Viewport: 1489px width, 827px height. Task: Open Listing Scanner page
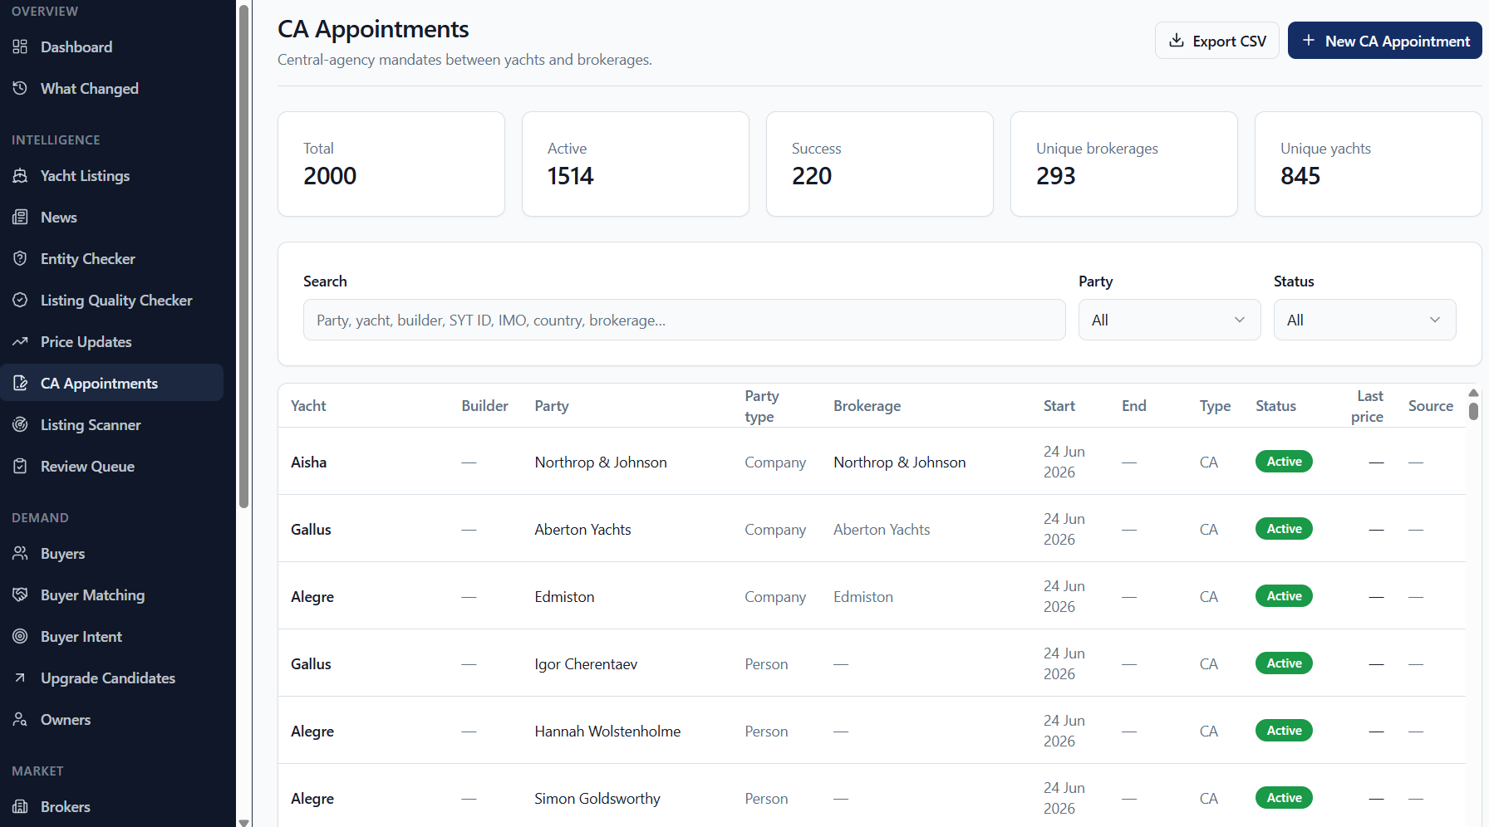111,424
